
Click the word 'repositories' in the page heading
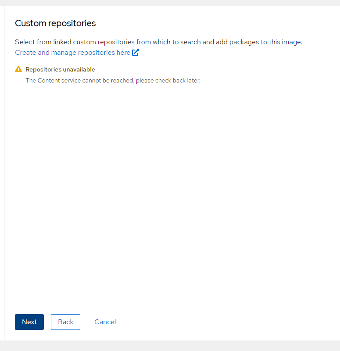tap(72, 23)
